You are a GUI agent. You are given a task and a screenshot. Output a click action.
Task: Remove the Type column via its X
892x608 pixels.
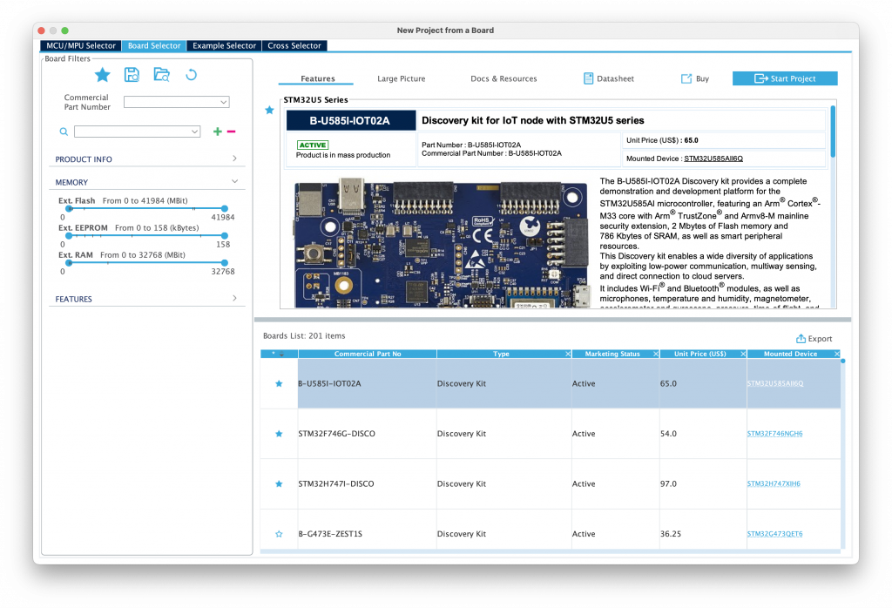click(568, 354)
